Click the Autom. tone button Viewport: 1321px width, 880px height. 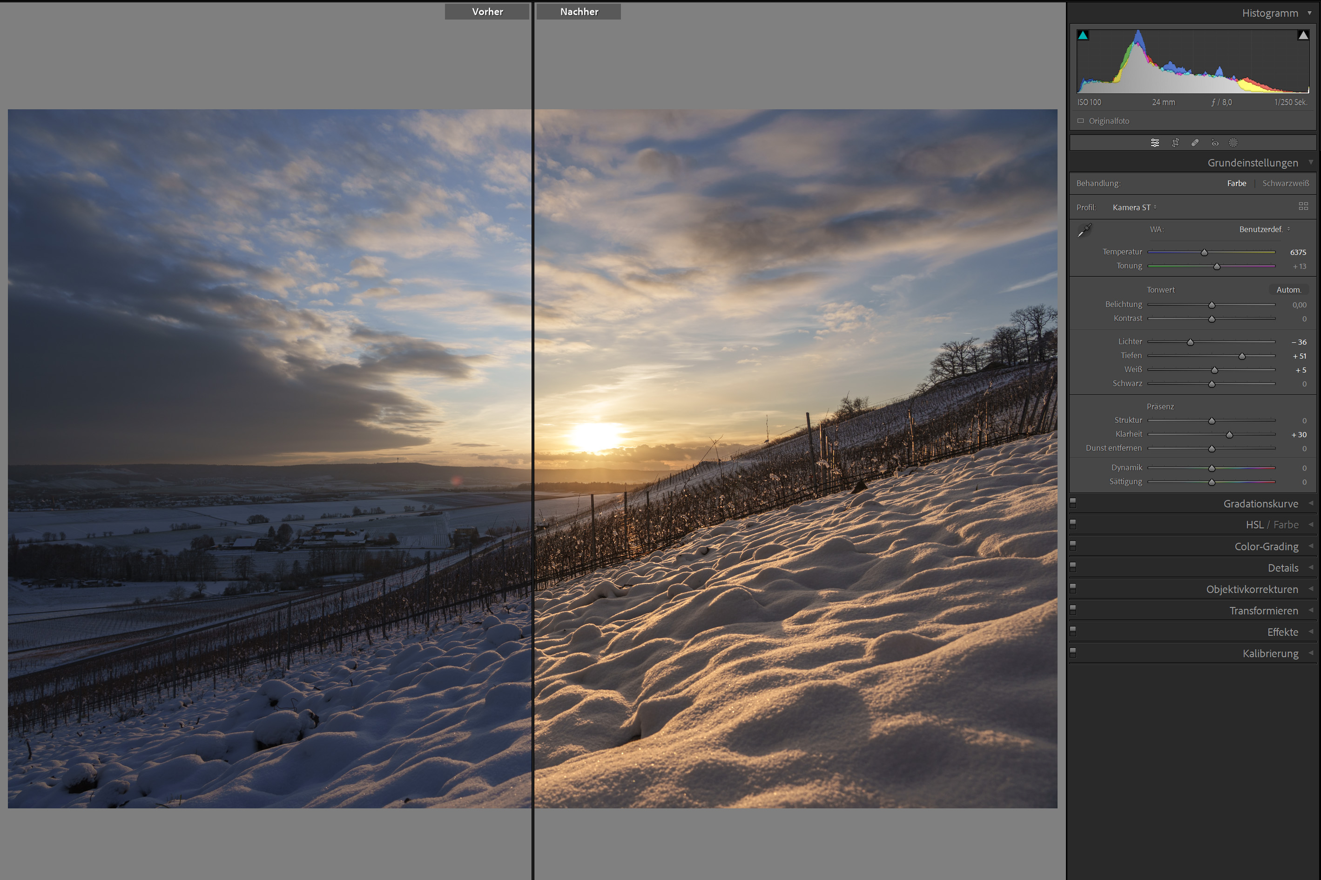click(1288, 290)
